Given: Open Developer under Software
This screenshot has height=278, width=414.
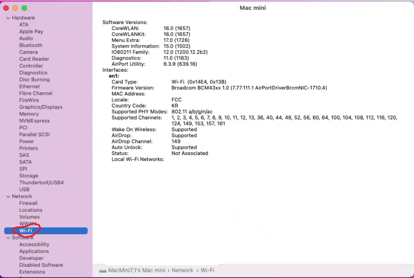Looking at the screenshot, I should (31, 258).
